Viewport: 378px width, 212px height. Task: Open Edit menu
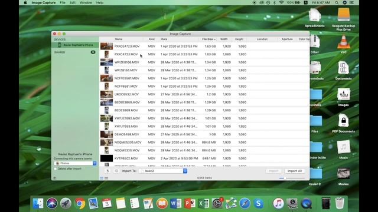click(x=72, y=2)
